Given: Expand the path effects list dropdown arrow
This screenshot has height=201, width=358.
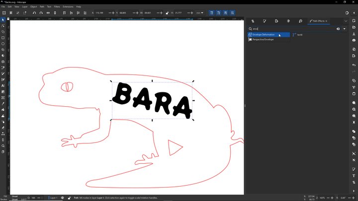Looking at the screenshot, I should pos(345,29).
